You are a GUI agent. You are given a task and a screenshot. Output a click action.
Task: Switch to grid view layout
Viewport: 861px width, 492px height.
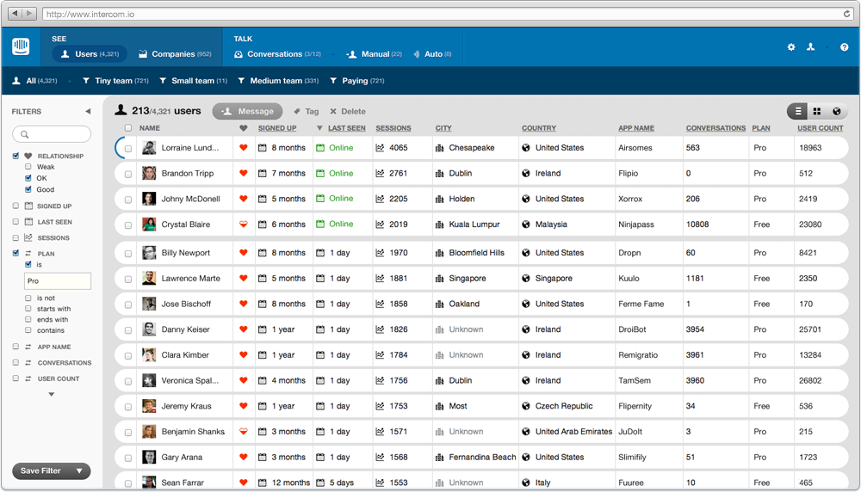[x=817, y=112]
